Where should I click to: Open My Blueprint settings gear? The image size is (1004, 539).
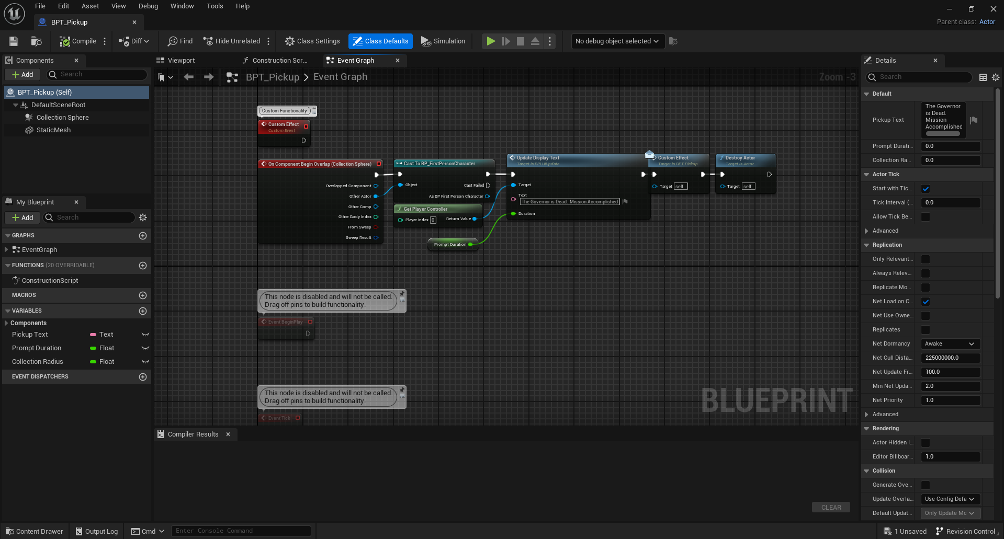(x=143, y=217)
